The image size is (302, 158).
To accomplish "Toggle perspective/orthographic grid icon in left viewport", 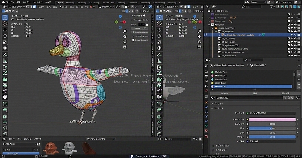I will (125, 47).
